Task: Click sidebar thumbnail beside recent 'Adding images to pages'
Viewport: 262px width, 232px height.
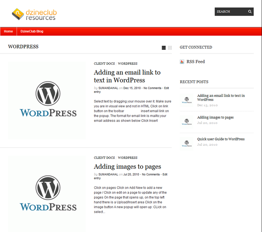Action: click(187, 122)
